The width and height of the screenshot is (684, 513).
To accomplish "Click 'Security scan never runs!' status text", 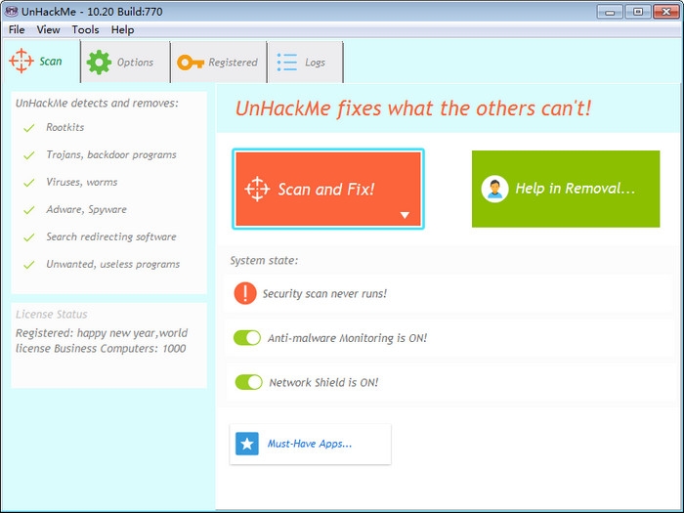I will [324, 293].
